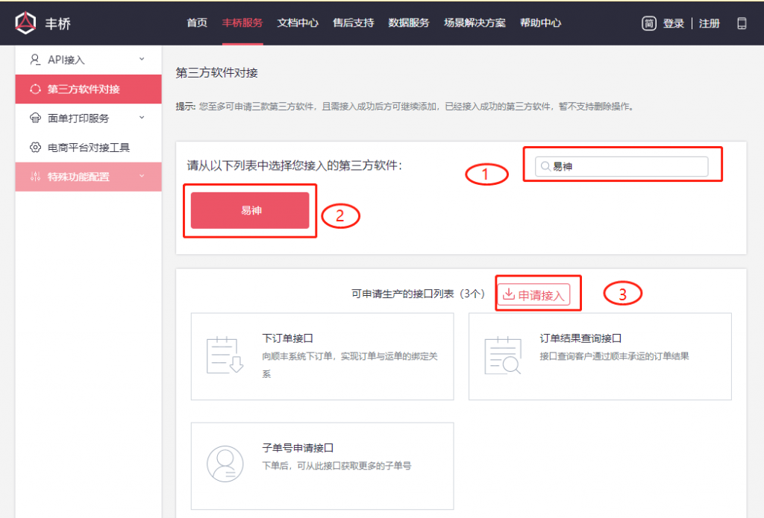Screen dimensions: 764x518
Task: Click the 简 language icon
Action: tap(648, 23)
